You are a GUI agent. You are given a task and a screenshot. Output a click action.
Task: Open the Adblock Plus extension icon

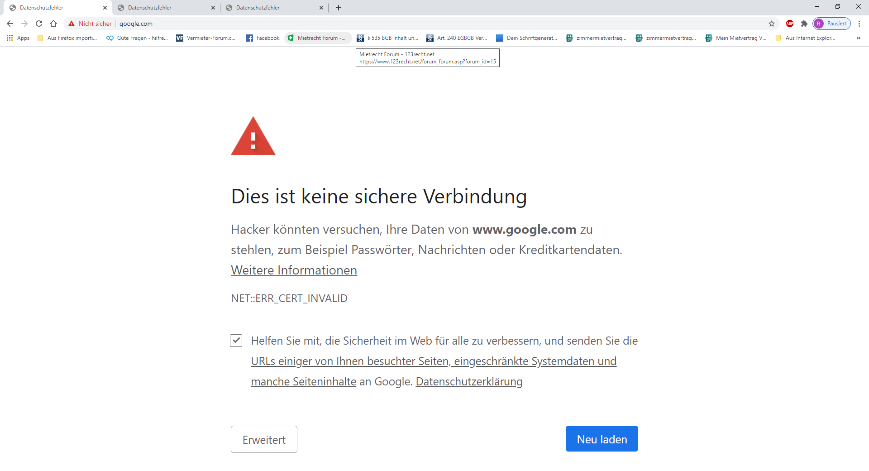(x=790, y=24)
